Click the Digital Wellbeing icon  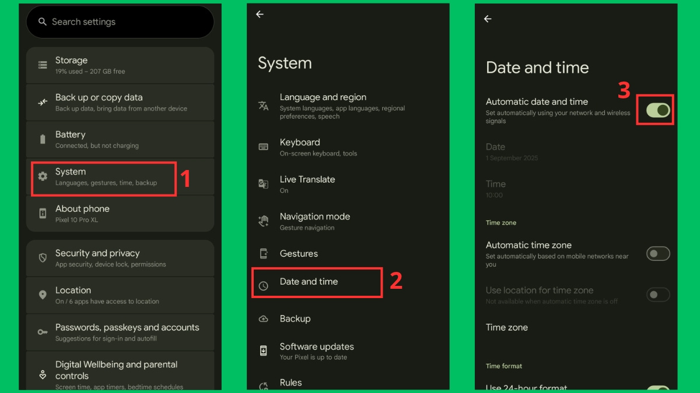pos(43,374)
